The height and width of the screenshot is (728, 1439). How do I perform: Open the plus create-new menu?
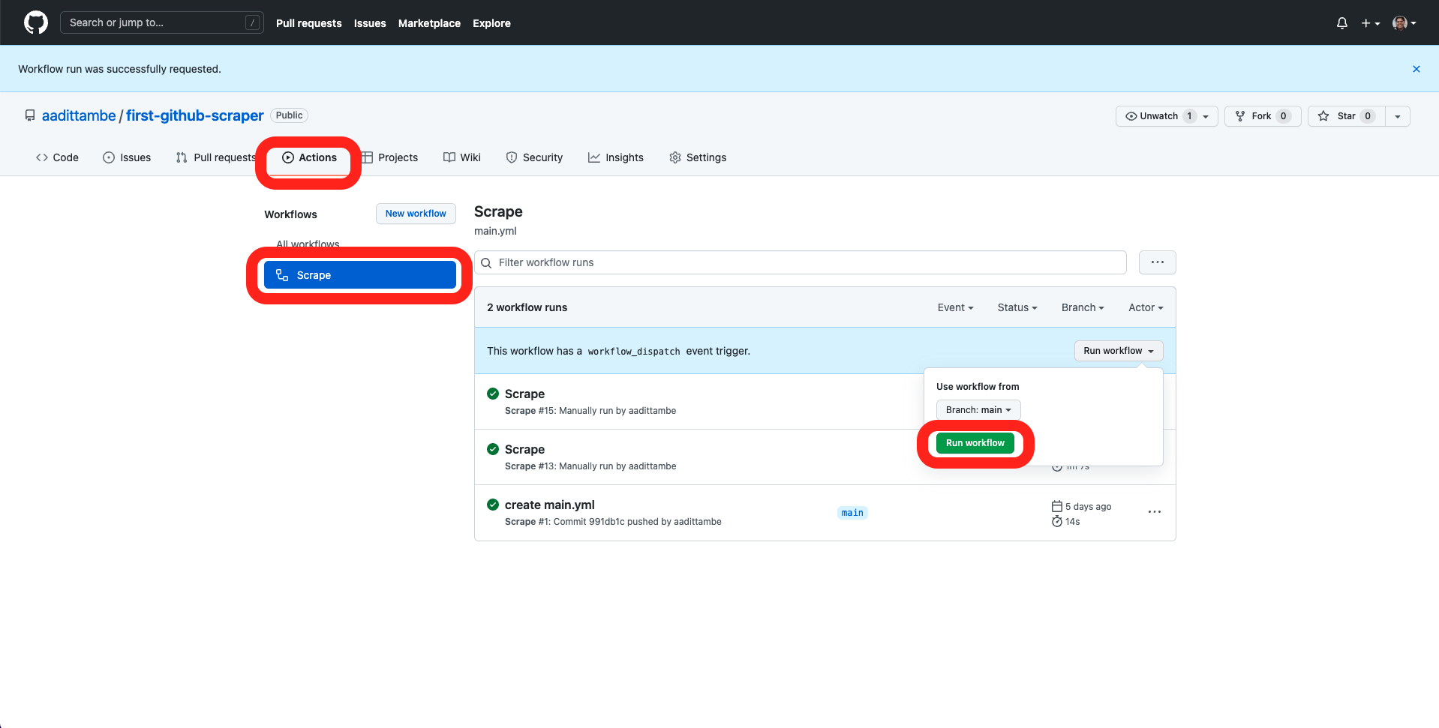[1371, 23]
